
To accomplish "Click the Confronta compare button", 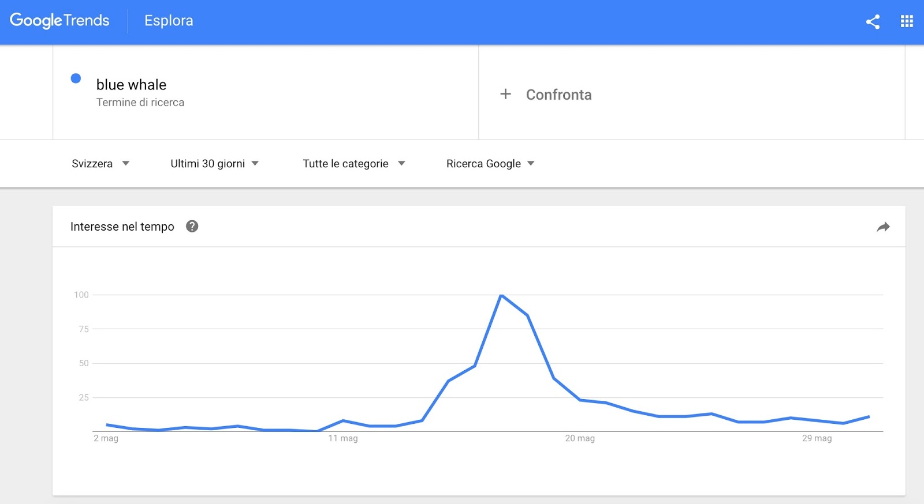I will pyautogui.click(x=558, y=95).
